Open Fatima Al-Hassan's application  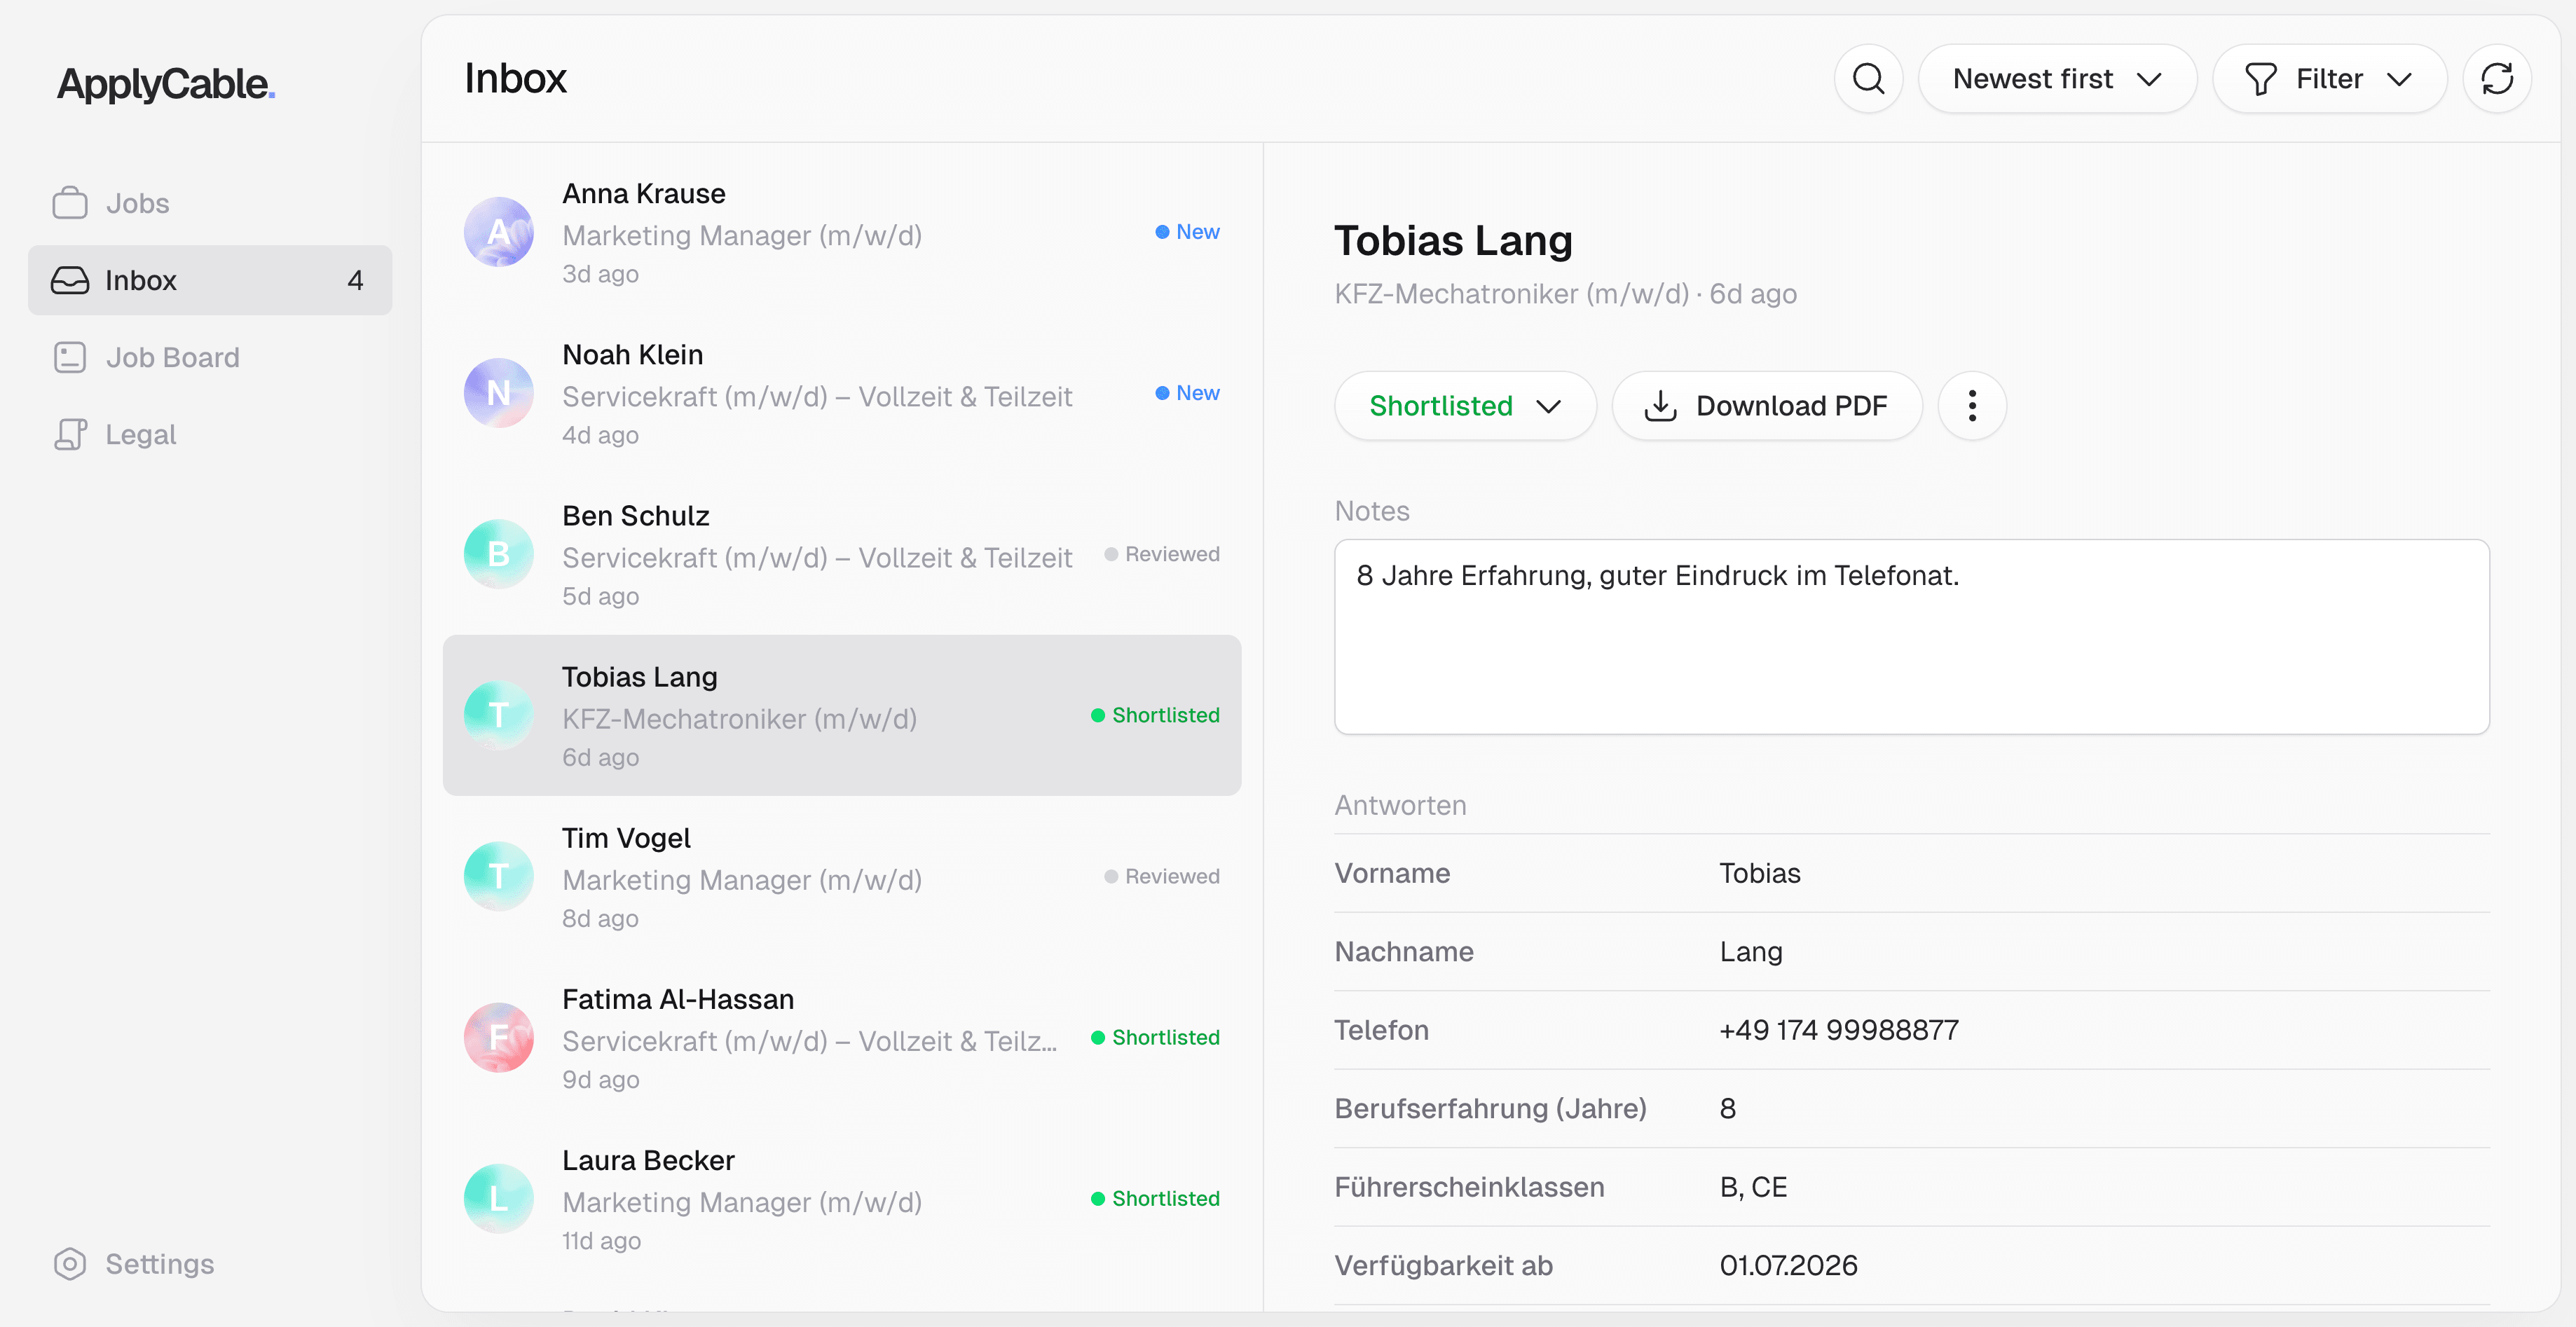[842, 1038]
